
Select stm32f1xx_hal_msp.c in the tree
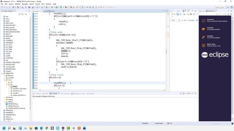click(x=19, y=89)
